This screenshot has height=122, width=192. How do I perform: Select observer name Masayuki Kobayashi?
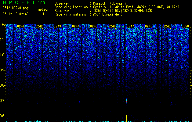[x=110, y=3]
